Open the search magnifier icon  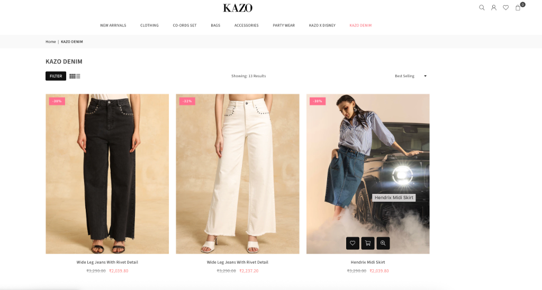pyautogui.click(x=482, y=7)
